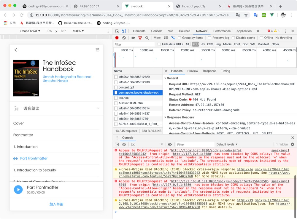Select the XHR filter type
The width and height of the screenshot is (297, 219).
(195, 44)
